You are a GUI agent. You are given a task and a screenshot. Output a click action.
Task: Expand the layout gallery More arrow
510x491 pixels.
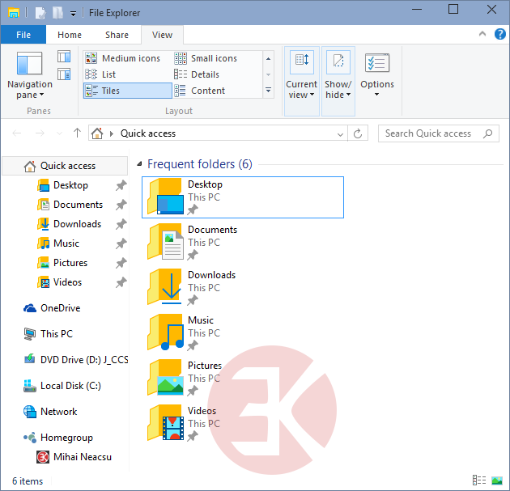pyautogui.click(x=268, y=91)
